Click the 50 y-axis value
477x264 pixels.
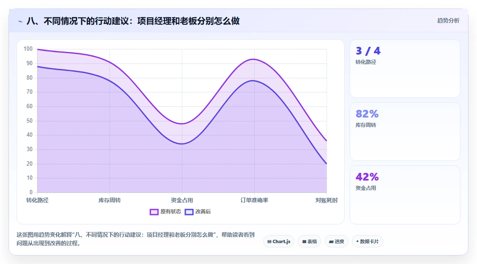29,121
